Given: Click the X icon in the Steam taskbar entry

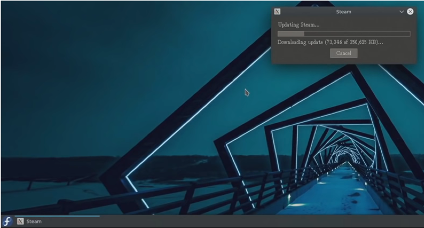Looking at the screenshot, I should click(x=20, y=221).
